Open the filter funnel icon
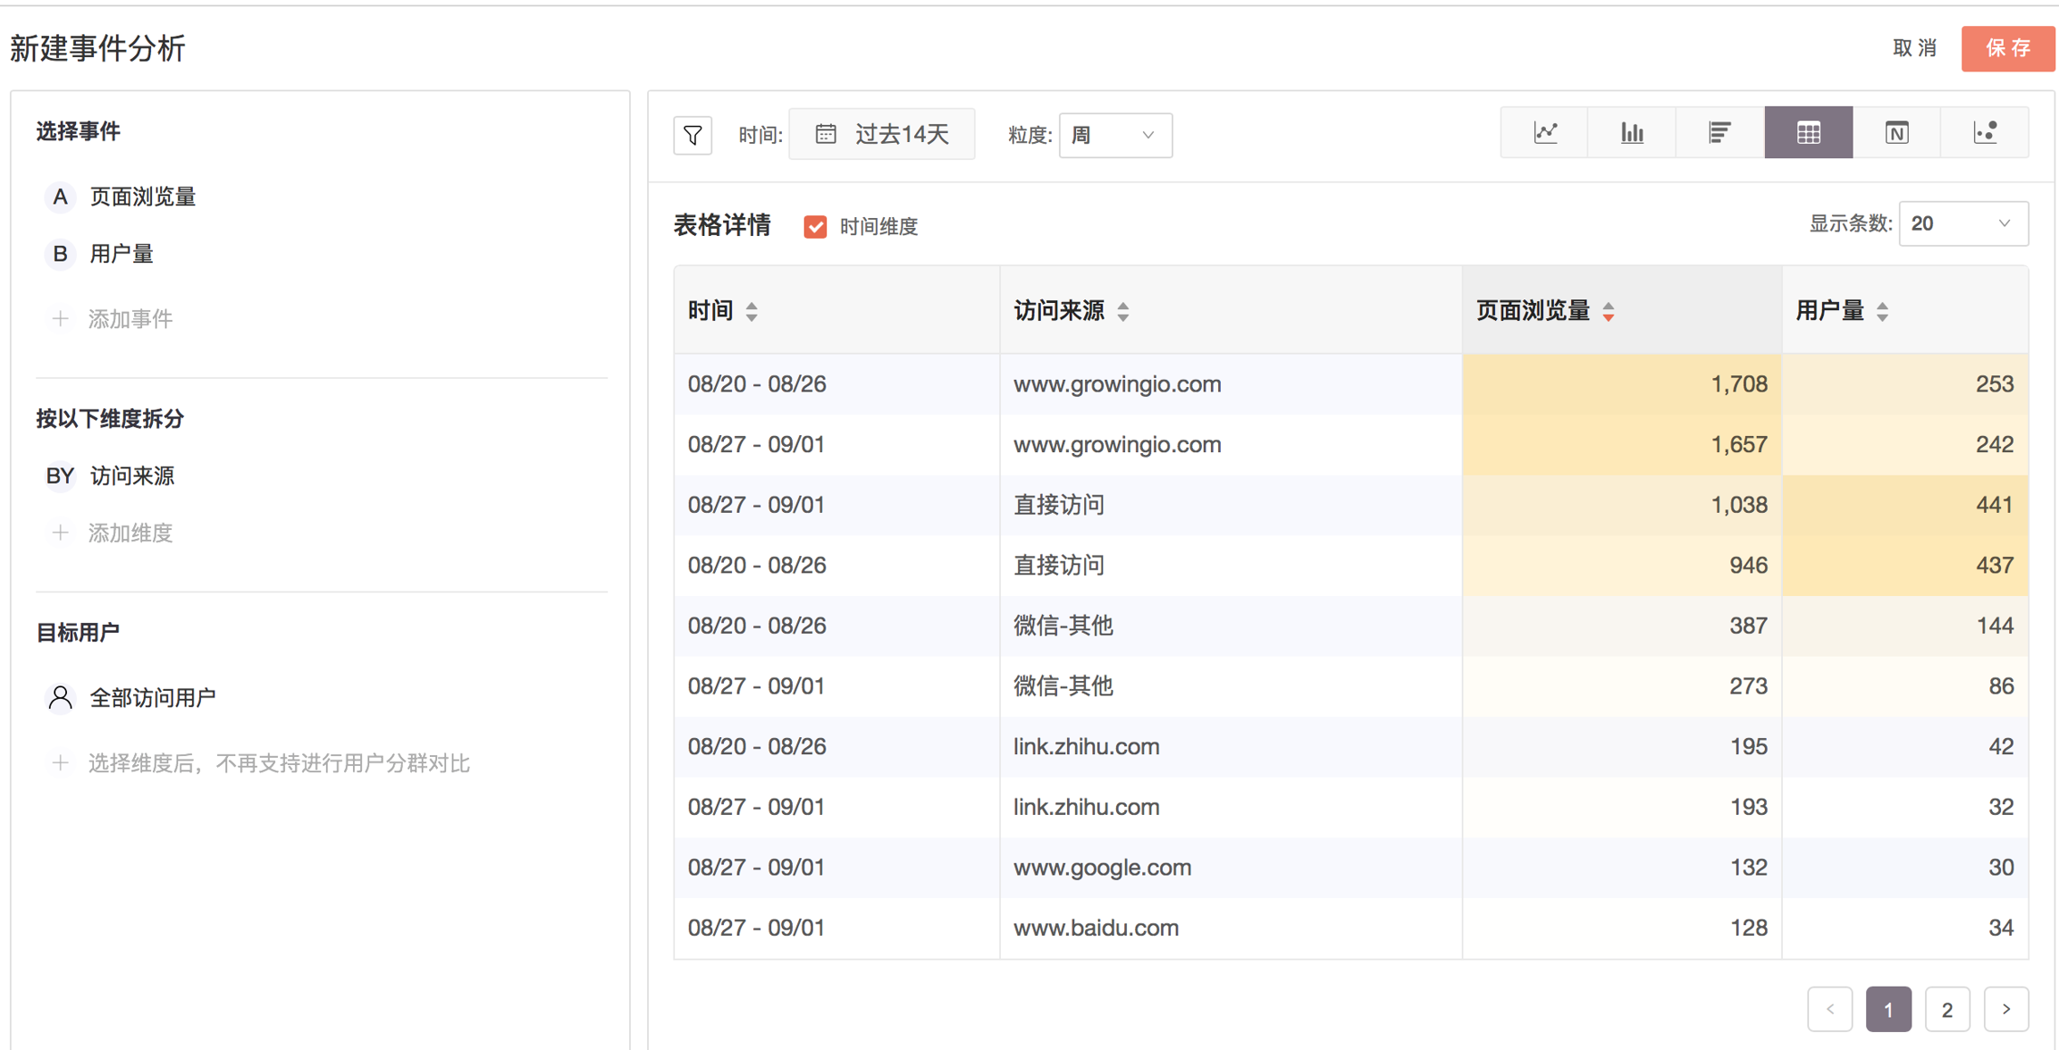2059x1050 pixels. pos(693,135)
